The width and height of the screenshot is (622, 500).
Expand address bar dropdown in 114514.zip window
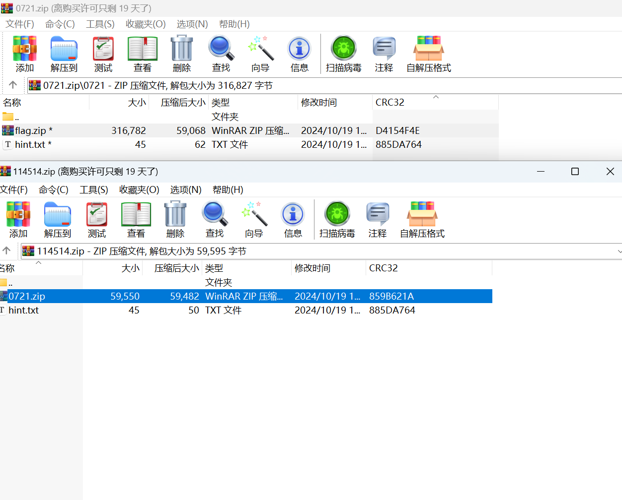(x=619, y=251)
